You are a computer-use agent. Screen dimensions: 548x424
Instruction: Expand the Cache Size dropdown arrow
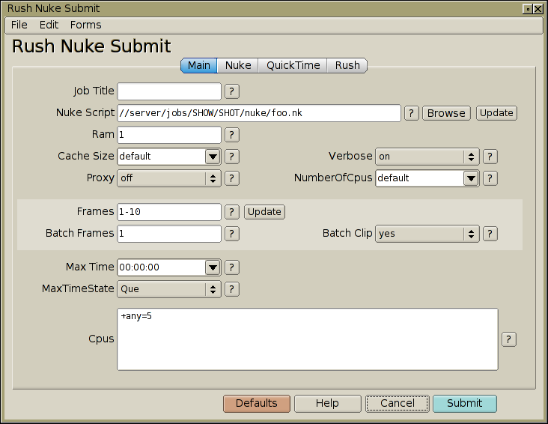(213, 157)
